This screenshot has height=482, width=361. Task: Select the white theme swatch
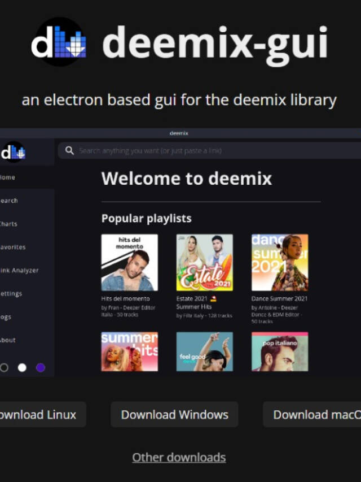[22, 368]
